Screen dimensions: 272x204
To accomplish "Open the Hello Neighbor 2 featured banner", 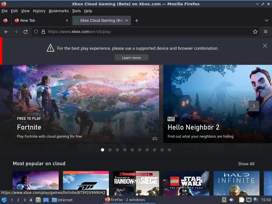I will coord(218,104).
